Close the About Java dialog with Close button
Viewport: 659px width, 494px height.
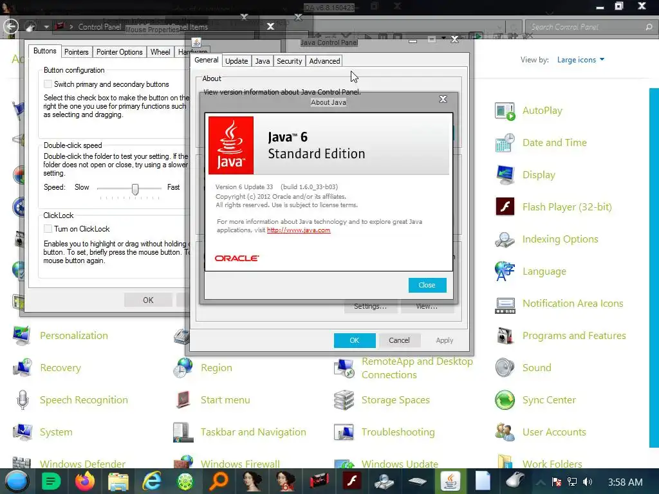(427, 285)
